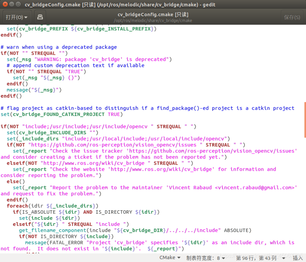Click the vertical scrollbar handle
This screenshot has width=306, height=262.
(305, 120)
